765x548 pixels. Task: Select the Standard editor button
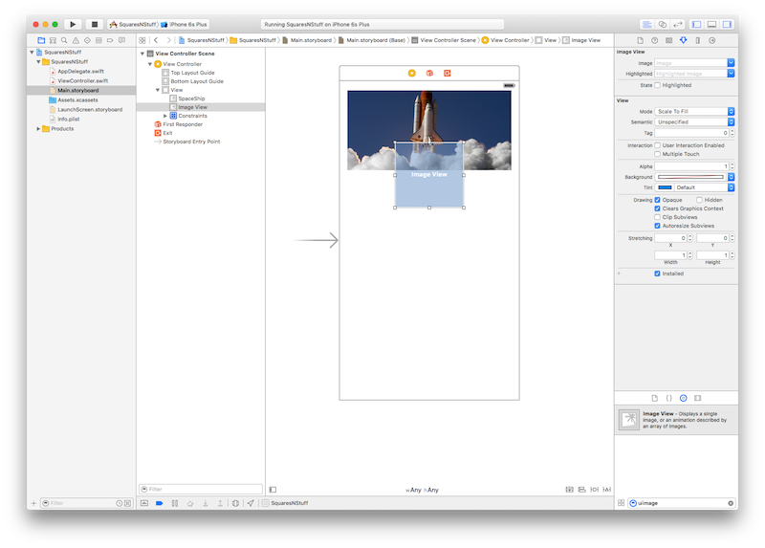(647, 24)
